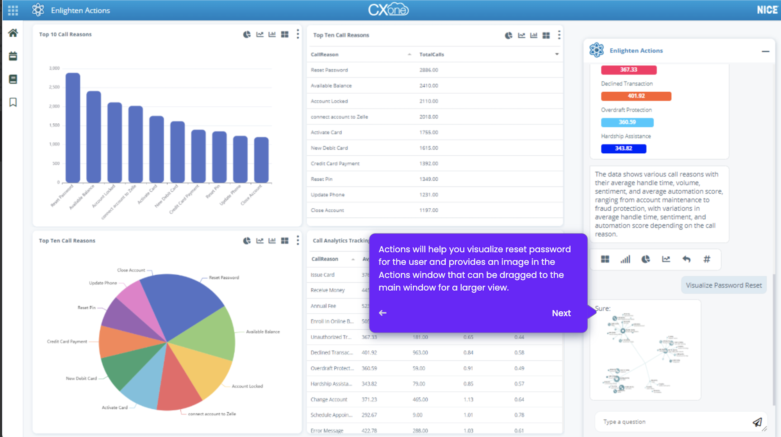Select bar chart icon in Enlighten Actions toolbar
The width and height of the screenshot is (781, 437).
[625, 259]
